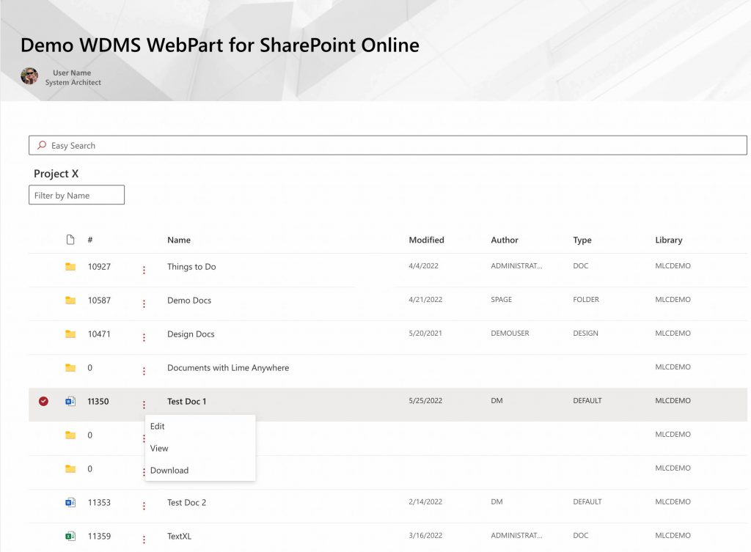
Task: Click the modified date 4/21/2022
Action: coord(425,299)
